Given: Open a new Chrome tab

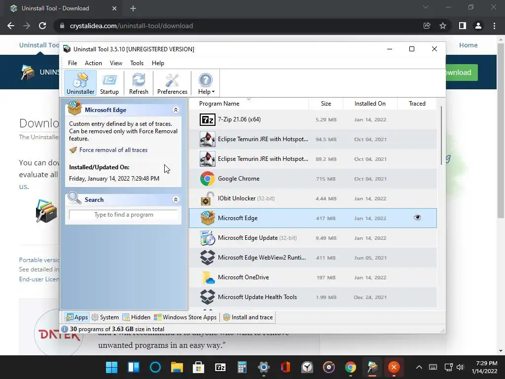Looking at the screenshot, I should [133, 8].
